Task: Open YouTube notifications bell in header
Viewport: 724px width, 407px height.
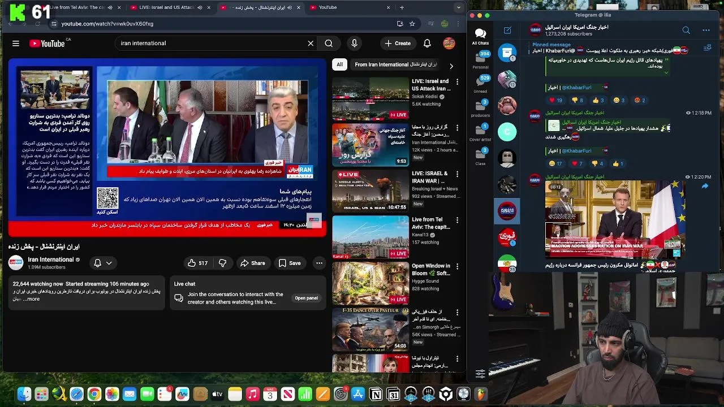Action: (427, 44)
